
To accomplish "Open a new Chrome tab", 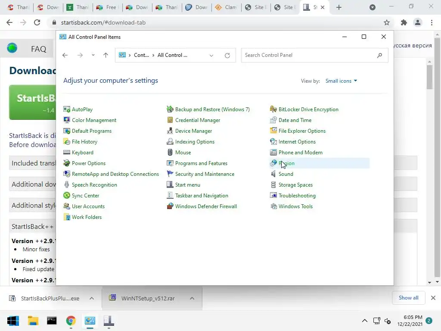I will (339, 7).
